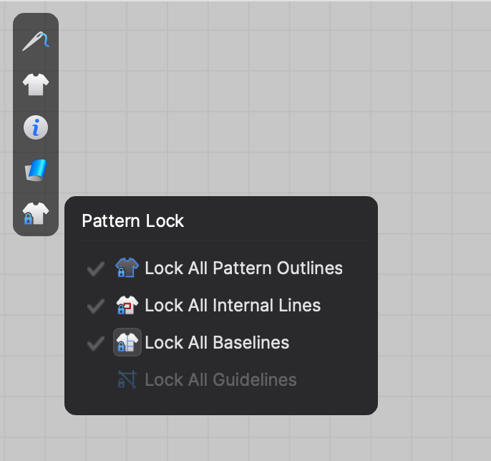Click the empty check area beside Guidelines
This screenshot has width=491, height=461.
point(96,380)
